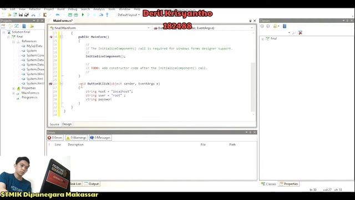Switch to the Task List tab
The image size is (355, 200).
tap(75, 184)
